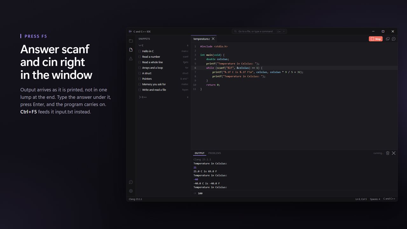Open the settings gear icon
407x229 pixels.
click(131, 191)
